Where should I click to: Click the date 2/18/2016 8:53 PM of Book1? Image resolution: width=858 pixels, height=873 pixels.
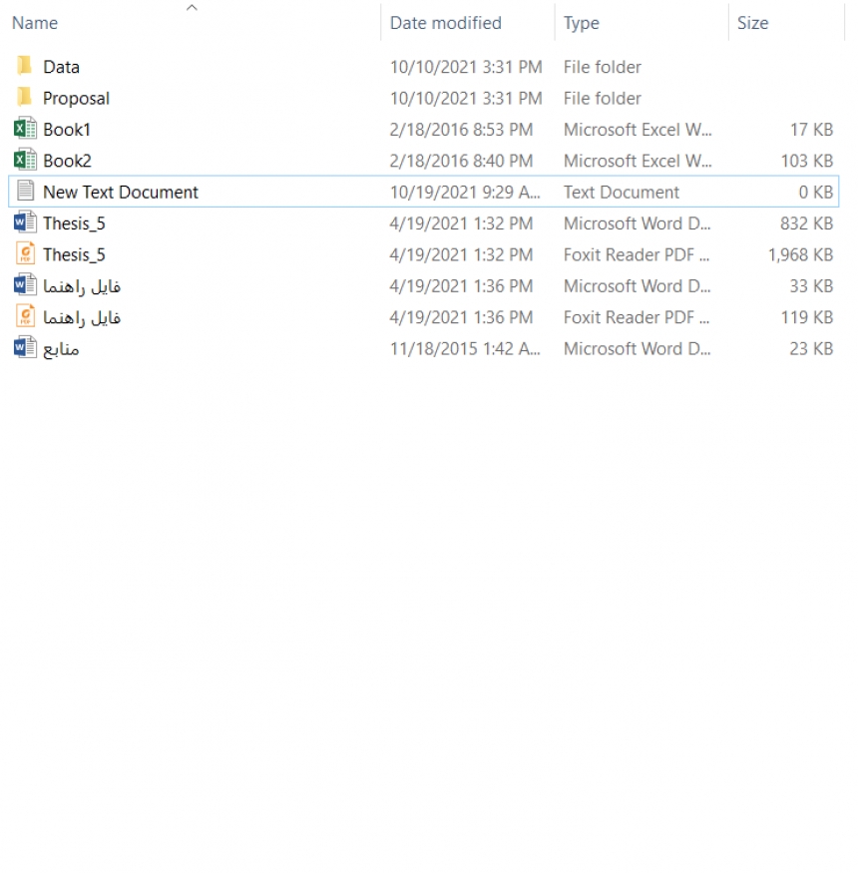point(461,130)
